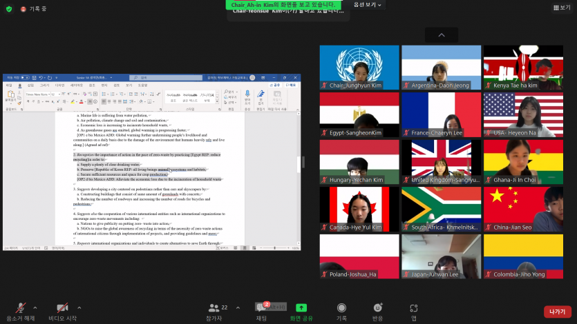The image size is (577, 324).
Task: Click 바꾸기 replace button in Word
Action: pyautogui.click(x=231, y=97)
